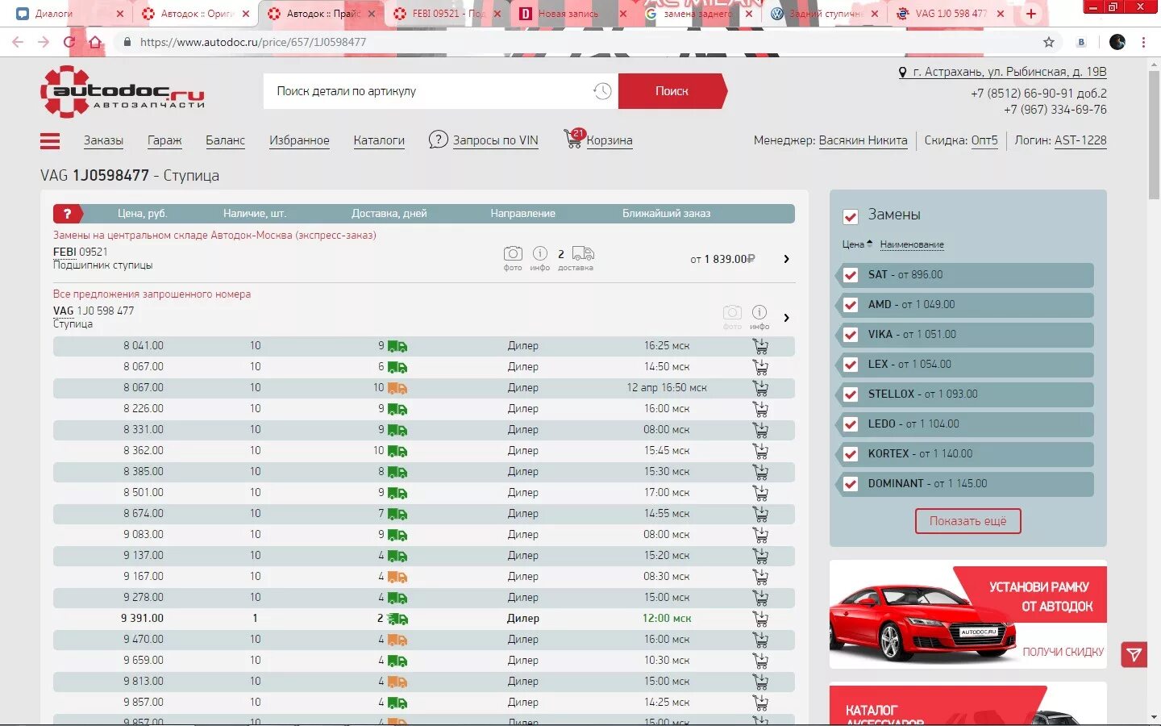
Task: Expand the FEBI 09521 row arrow
Action: 786,259
